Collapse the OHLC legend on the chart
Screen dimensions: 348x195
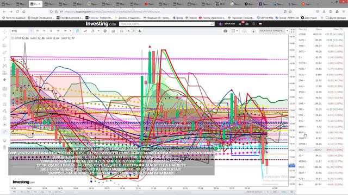coord(13,38)
